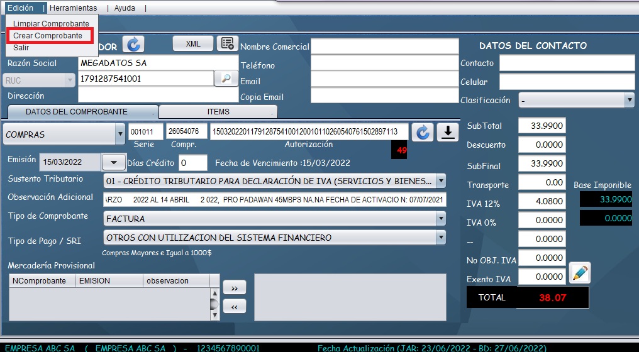639x352 pixels.
Task: Select Crear Comprobante from the Edición menu
Action: [48, 36]
